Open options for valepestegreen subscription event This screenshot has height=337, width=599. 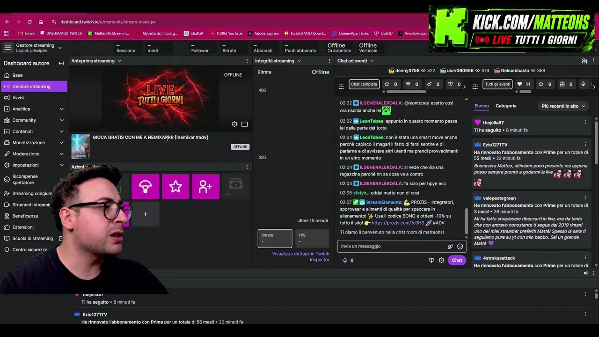tap(585, 198)
